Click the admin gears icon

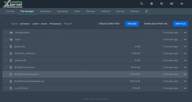click(171, 4)
